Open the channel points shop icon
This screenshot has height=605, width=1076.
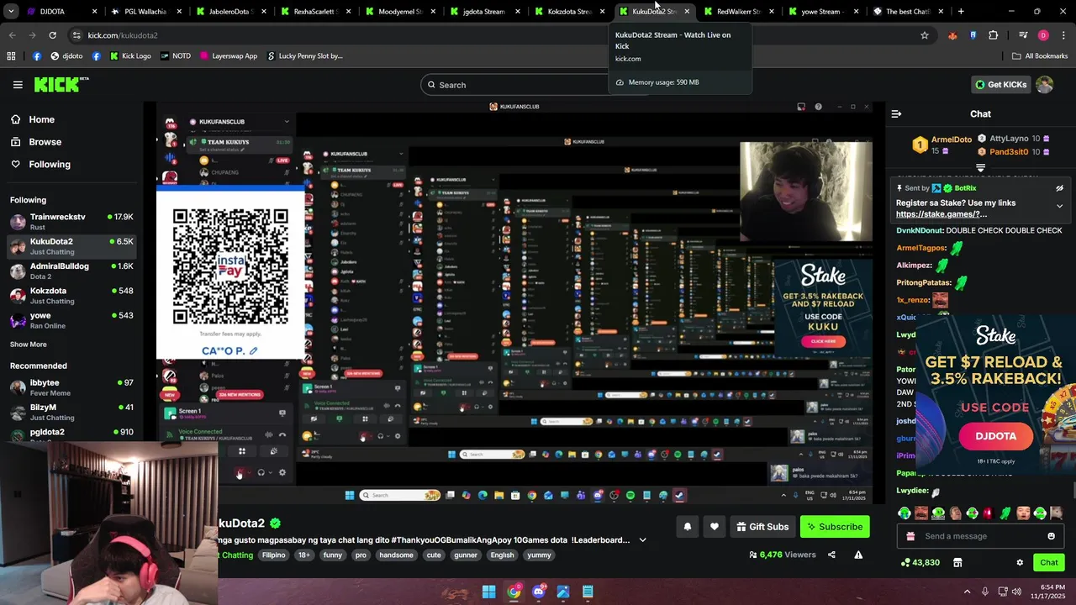[x=957, y=563]
